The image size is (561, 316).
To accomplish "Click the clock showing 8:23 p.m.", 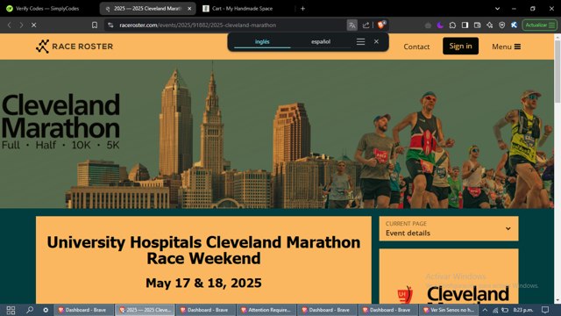I will tap(523, 310).
